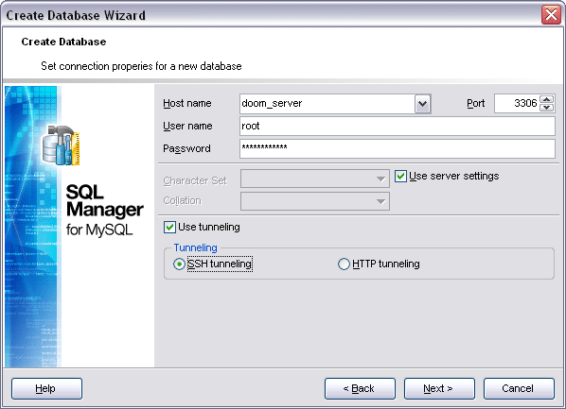The height and width of the screenshot is (409, 566).
Task: Click the SQL Manager database tools icon
Action: [x=61, y=145]
